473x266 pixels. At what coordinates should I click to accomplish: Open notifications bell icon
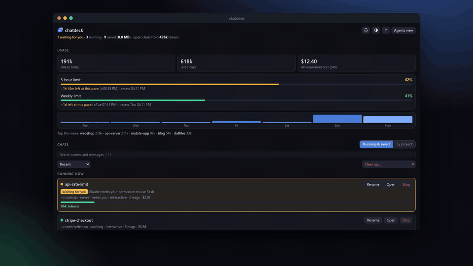click(366, 30)
